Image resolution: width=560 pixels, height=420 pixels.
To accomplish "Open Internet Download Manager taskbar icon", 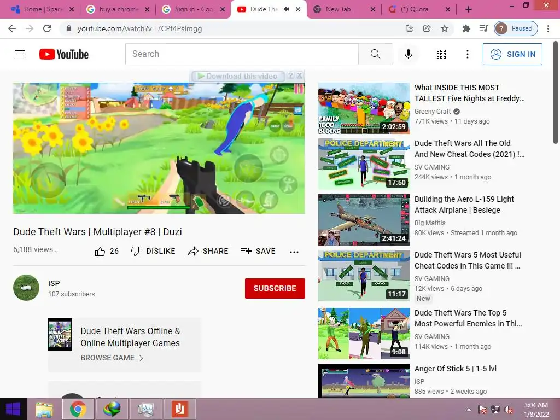I will [x=112, y=409].
